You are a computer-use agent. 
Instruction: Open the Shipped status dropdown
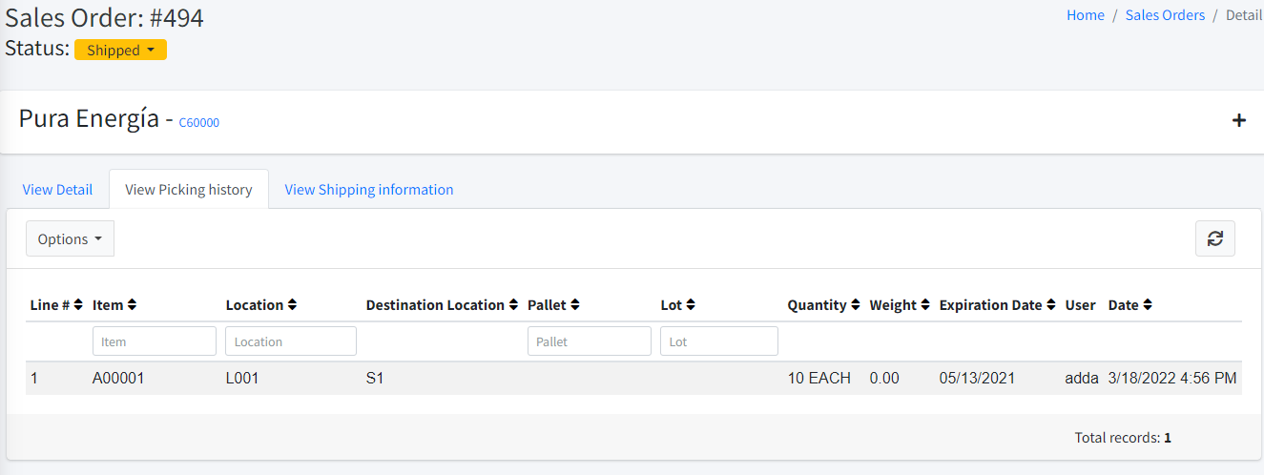(120, 50)
